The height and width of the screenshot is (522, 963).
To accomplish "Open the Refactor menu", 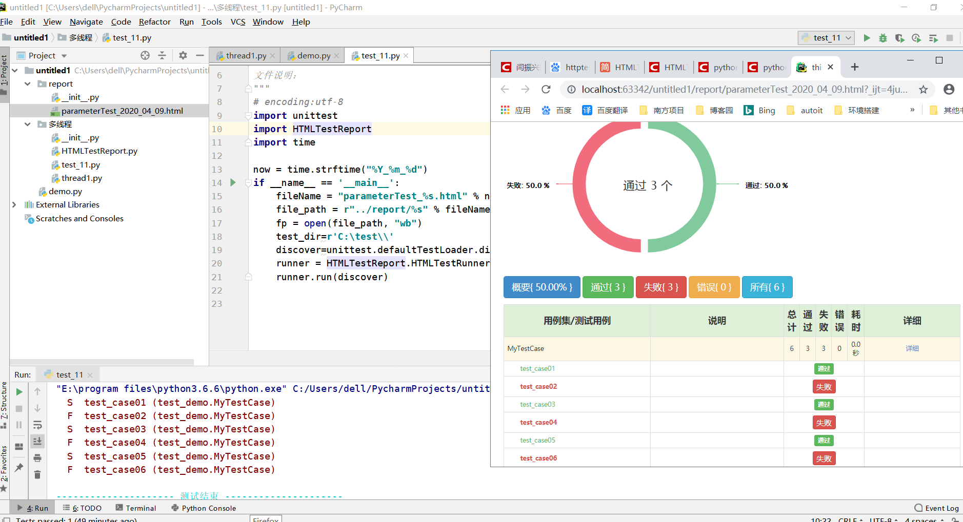I will [x=154, y=22].
